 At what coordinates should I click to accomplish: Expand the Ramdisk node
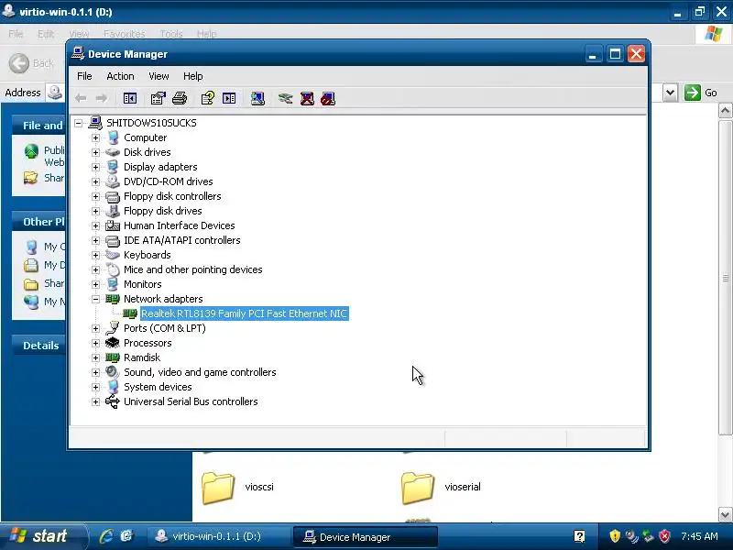(x=95, y=357)
